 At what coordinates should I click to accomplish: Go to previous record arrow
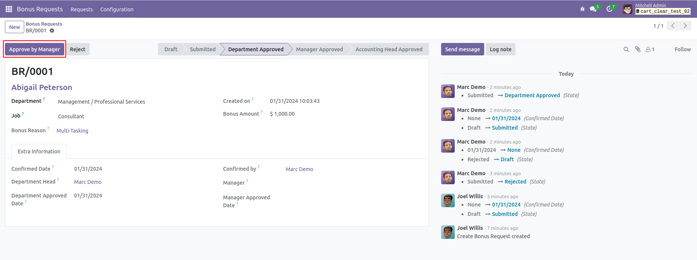click(x=673, y=26)
